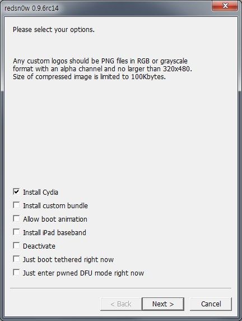The height and width of the screenshot is (321, 242).
Task: Click the 'Allow boot animation' label text
Action: 55,219
